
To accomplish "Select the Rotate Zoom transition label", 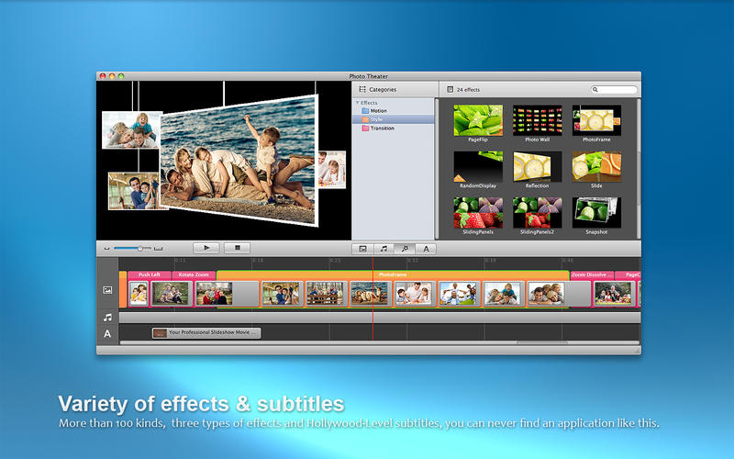I will pos(194,274).
